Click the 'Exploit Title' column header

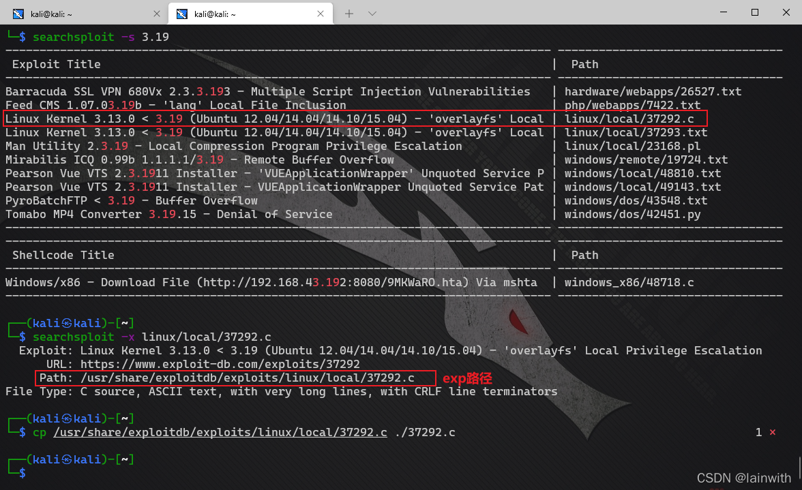tap(56, 64)
